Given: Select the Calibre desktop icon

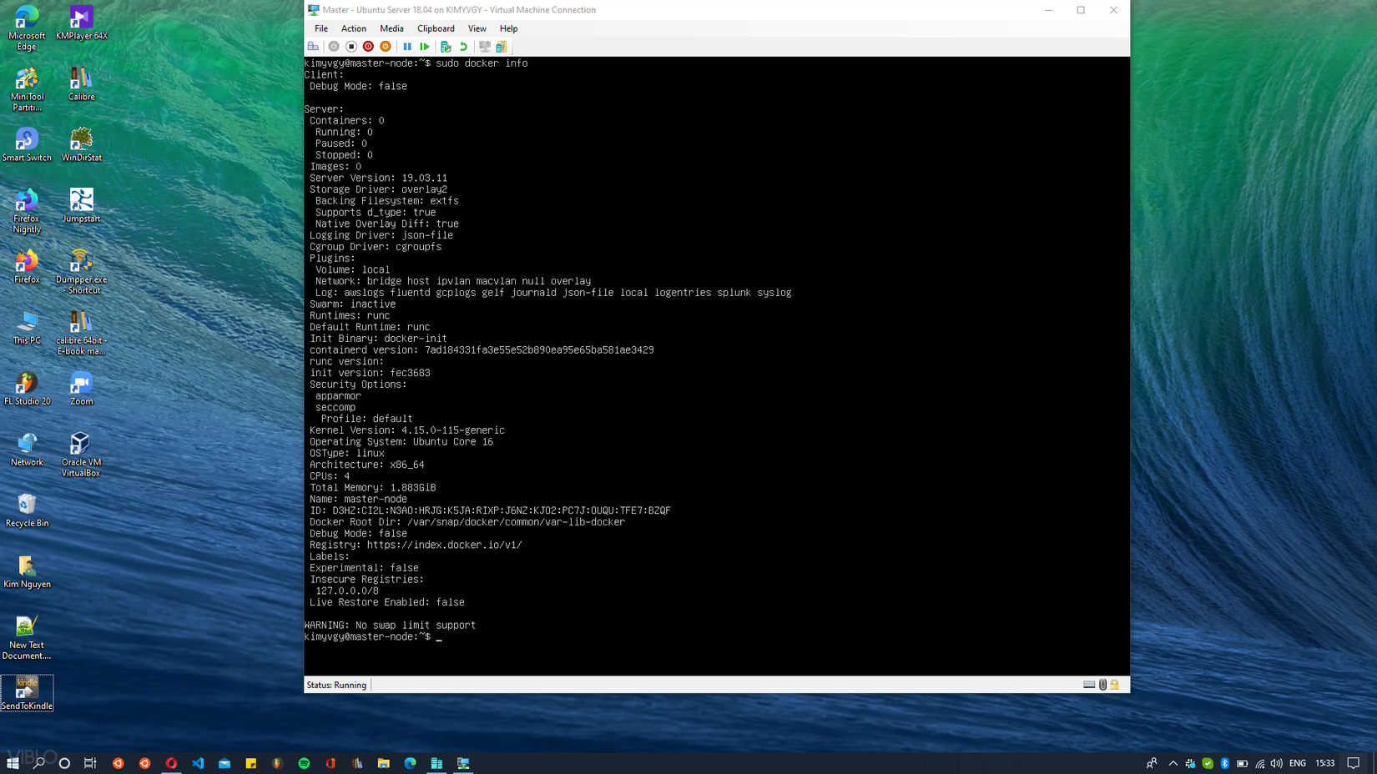Looking at the screenshot, I should (x=82, y=84).
